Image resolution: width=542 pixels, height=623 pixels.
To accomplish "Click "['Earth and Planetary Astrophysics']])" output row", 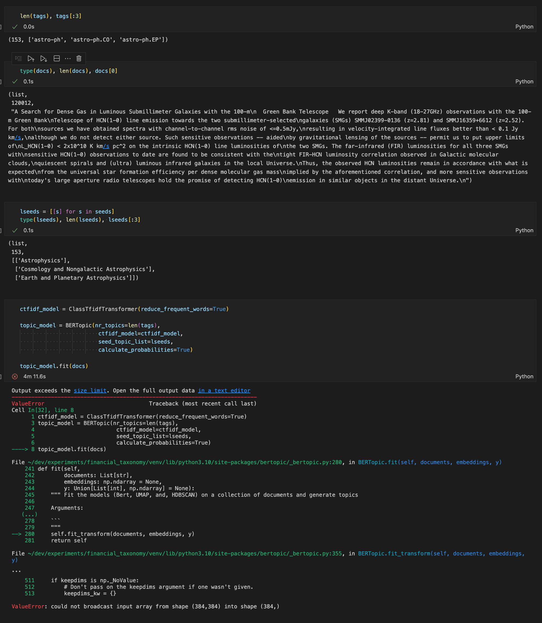I will click(x=77, y=278).
